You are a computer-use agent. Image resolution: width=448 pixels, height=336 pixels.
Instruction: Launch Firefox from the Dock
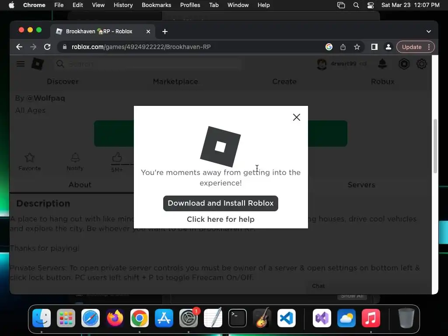coord(115,318)
